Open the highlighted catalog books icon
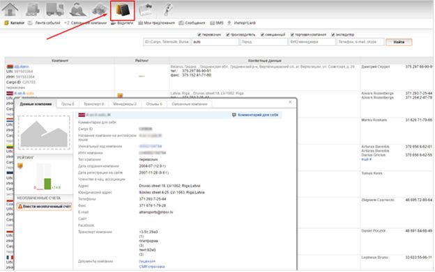This screenshot has width=435, height=272. pos(123,10)
